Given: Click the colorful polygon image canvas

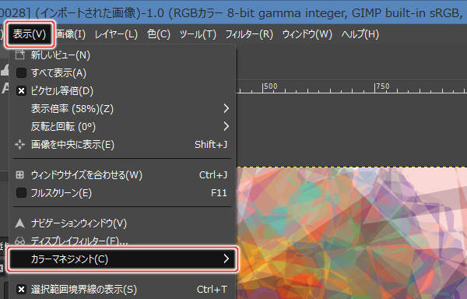Looking at the screenshot, I should coord(352,233).
